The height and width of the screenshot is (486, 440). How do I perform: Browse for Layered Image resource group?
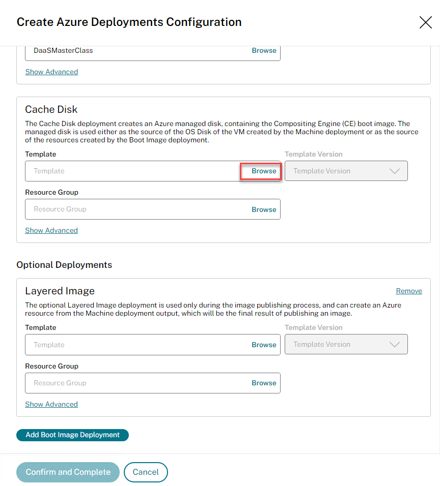click(x=264, y=383)
